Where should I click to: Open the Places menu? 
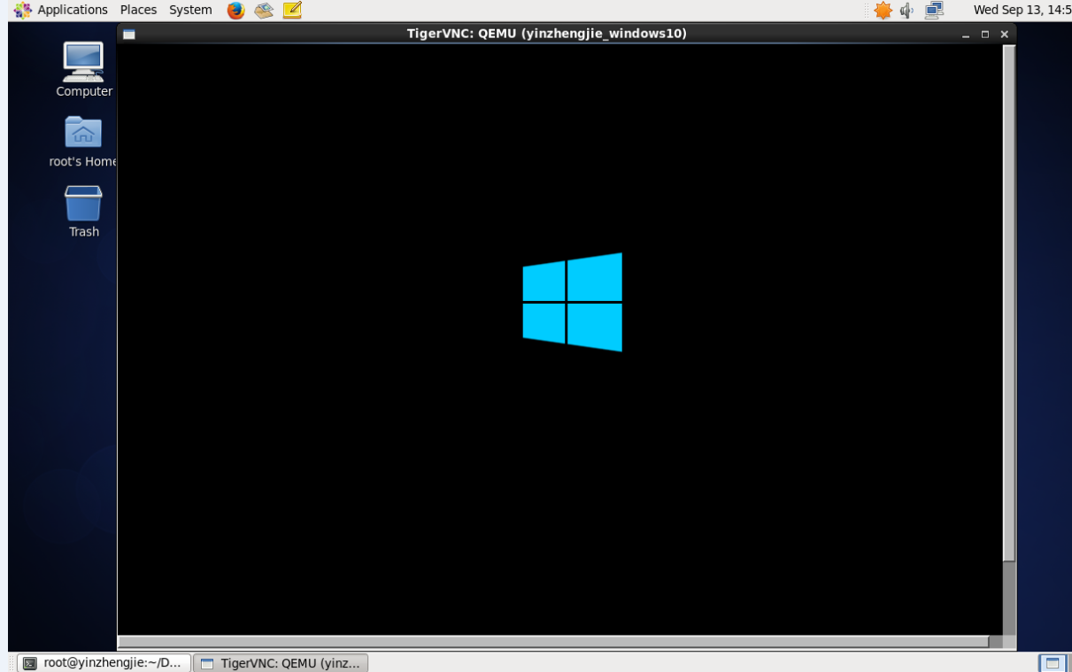(x=138, y=10)
